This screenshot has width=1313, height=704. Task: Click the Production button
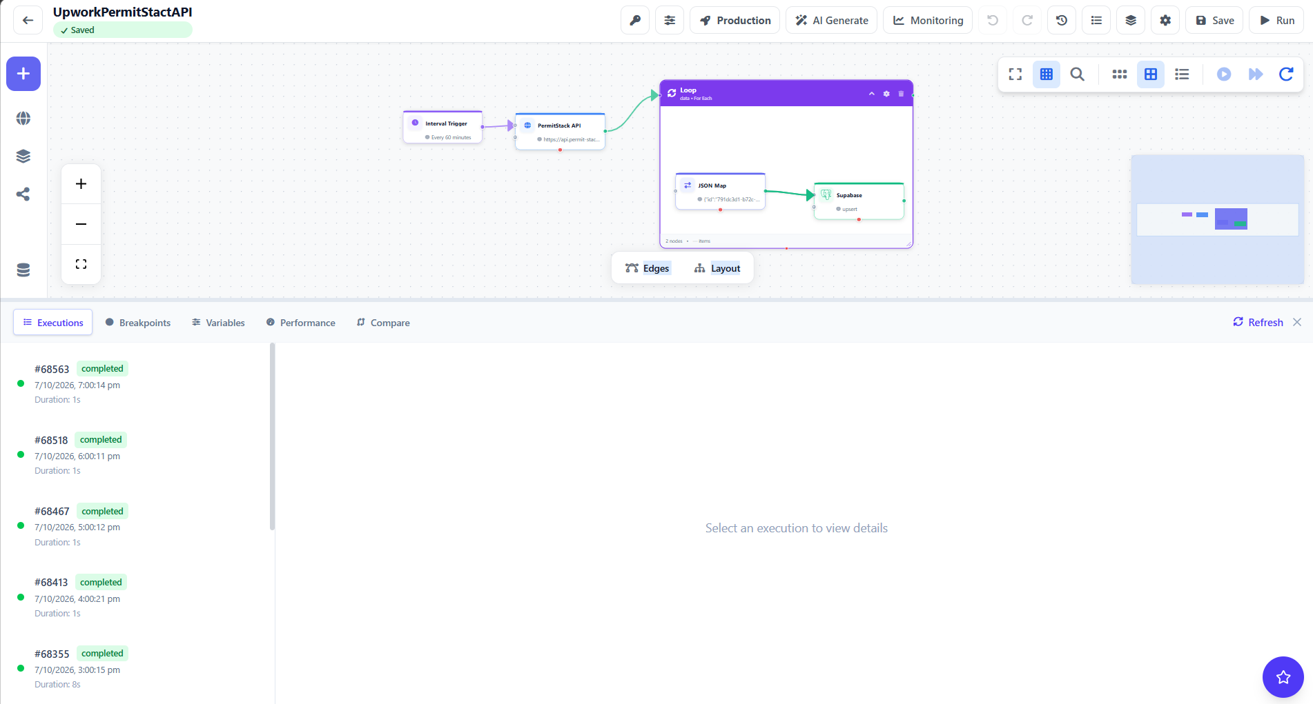coord(735,21)
